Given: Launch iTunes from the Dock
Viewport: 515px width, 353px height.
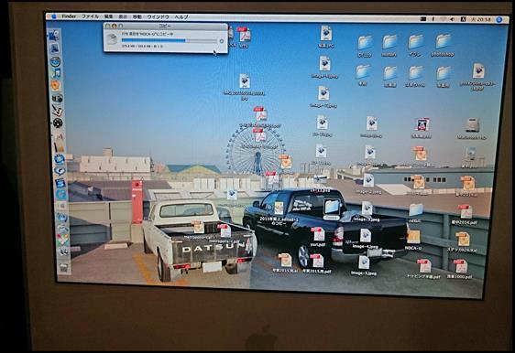Looking at the screenshot, I should tap(56, 73).
